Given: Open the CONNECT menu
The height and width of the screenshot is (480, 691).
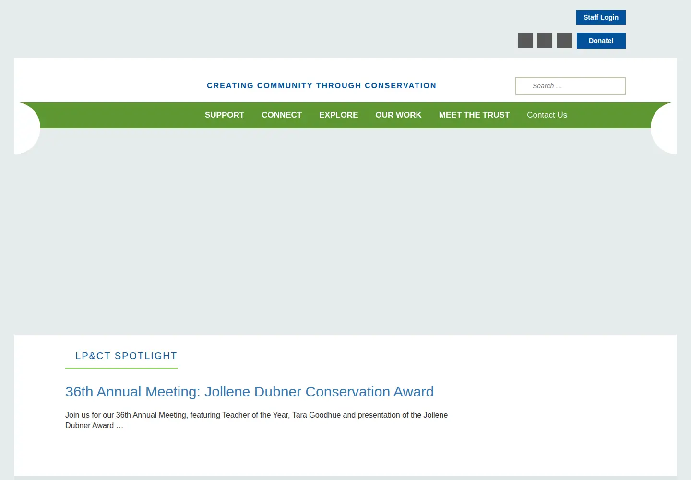Looking at the screenshot, I should coord(282,115).
